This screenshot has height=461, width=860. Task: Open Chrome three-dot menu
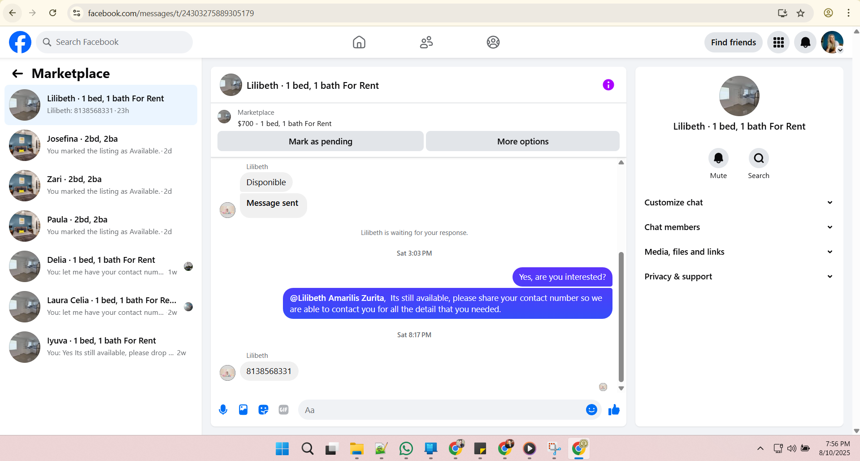[x=848, y=13]
